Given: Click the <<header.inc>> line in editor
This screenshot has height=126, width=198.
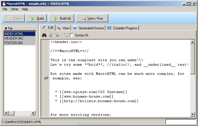Looking at the screenshot, I should [66, 42].
